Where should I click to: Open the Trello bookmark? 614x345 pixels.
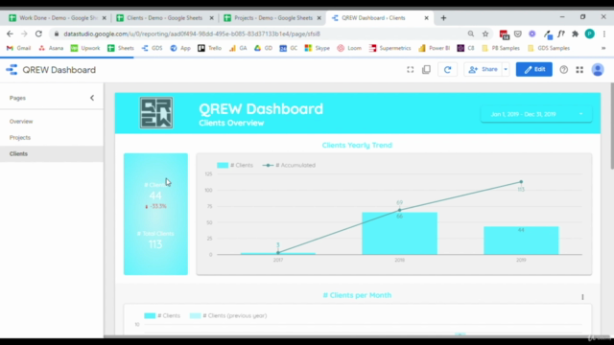click(x=209, y=48)
